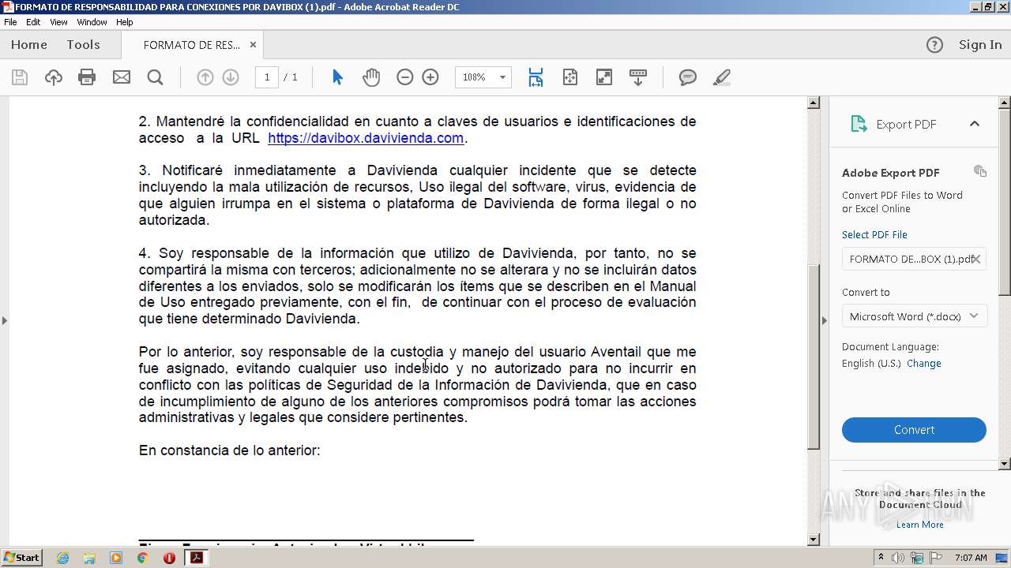Click the Sign In link
The width and height of the screenshot is (1011, 568).
pos(980,45)
